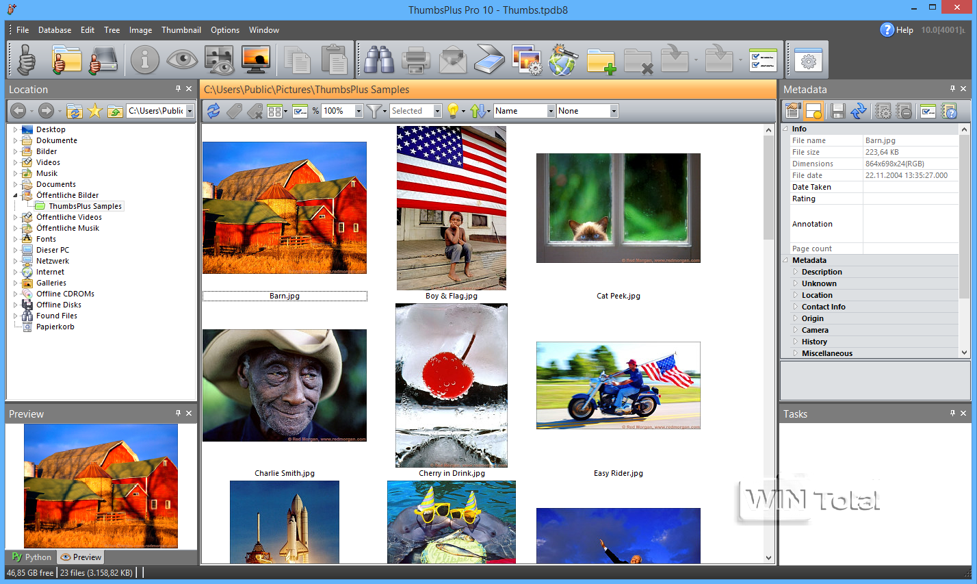977x584 pixels.
Task: Toggle the highlighted metadata layout button
Action: tap(813, 111)
